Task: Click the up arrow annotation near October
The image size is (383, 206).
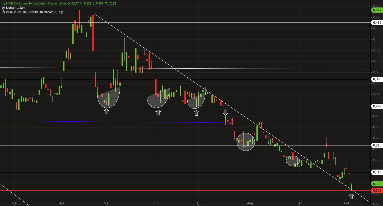Action: (x=351, y=196)
